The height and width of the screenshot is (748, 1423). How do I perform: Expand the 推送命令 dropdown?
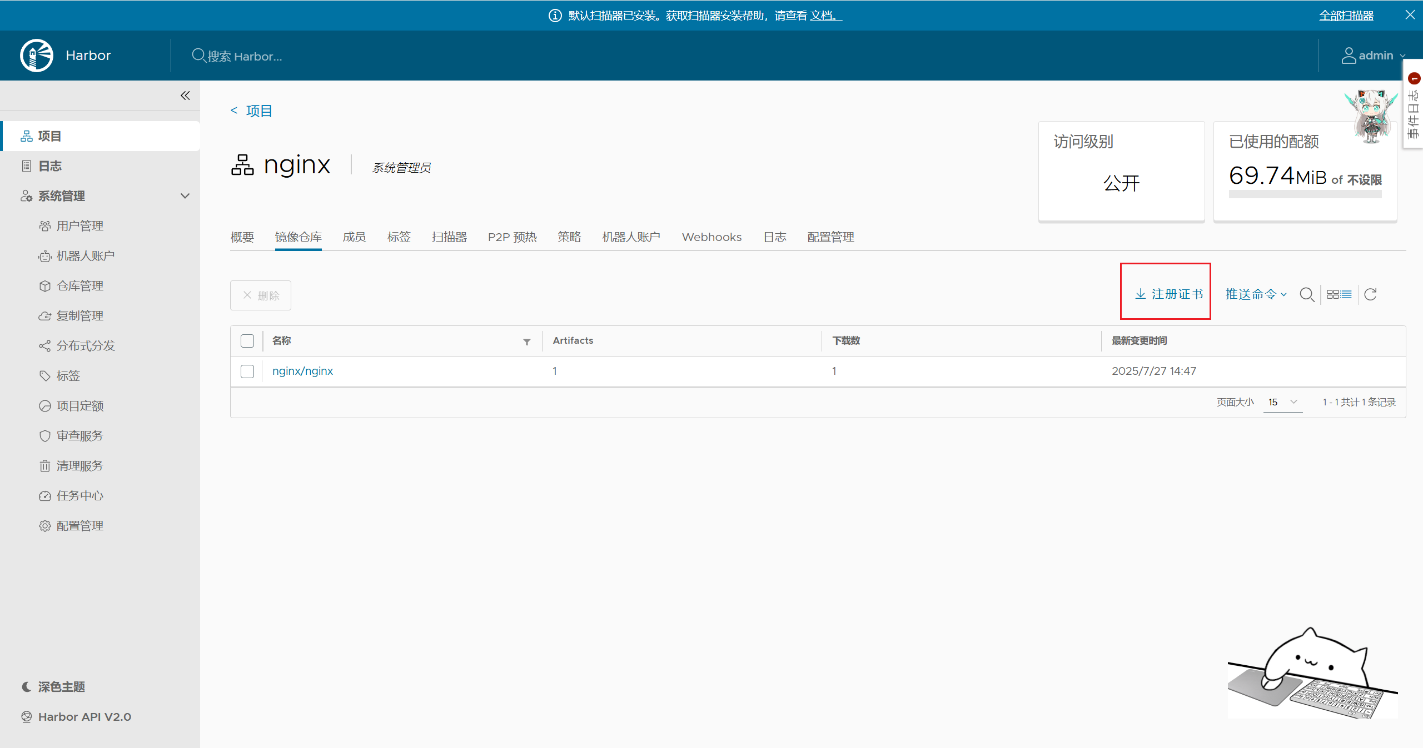tap(1256, 294)
